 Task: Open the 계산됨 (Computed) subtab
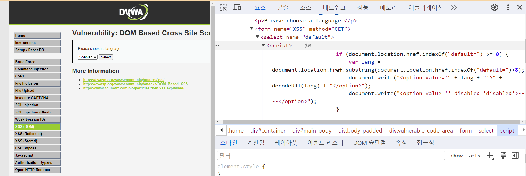[x=256, y=143]
